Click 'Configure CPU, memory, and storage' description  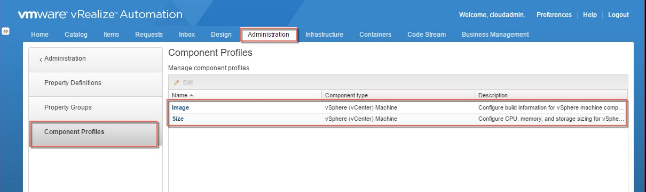click(551, 119)
